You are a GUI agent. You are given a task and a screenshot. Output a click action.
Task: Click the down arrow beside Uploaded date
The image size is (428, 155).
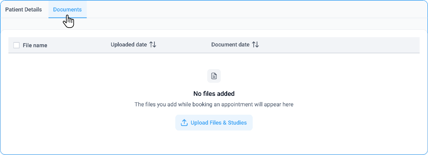(x=154, y=45)
